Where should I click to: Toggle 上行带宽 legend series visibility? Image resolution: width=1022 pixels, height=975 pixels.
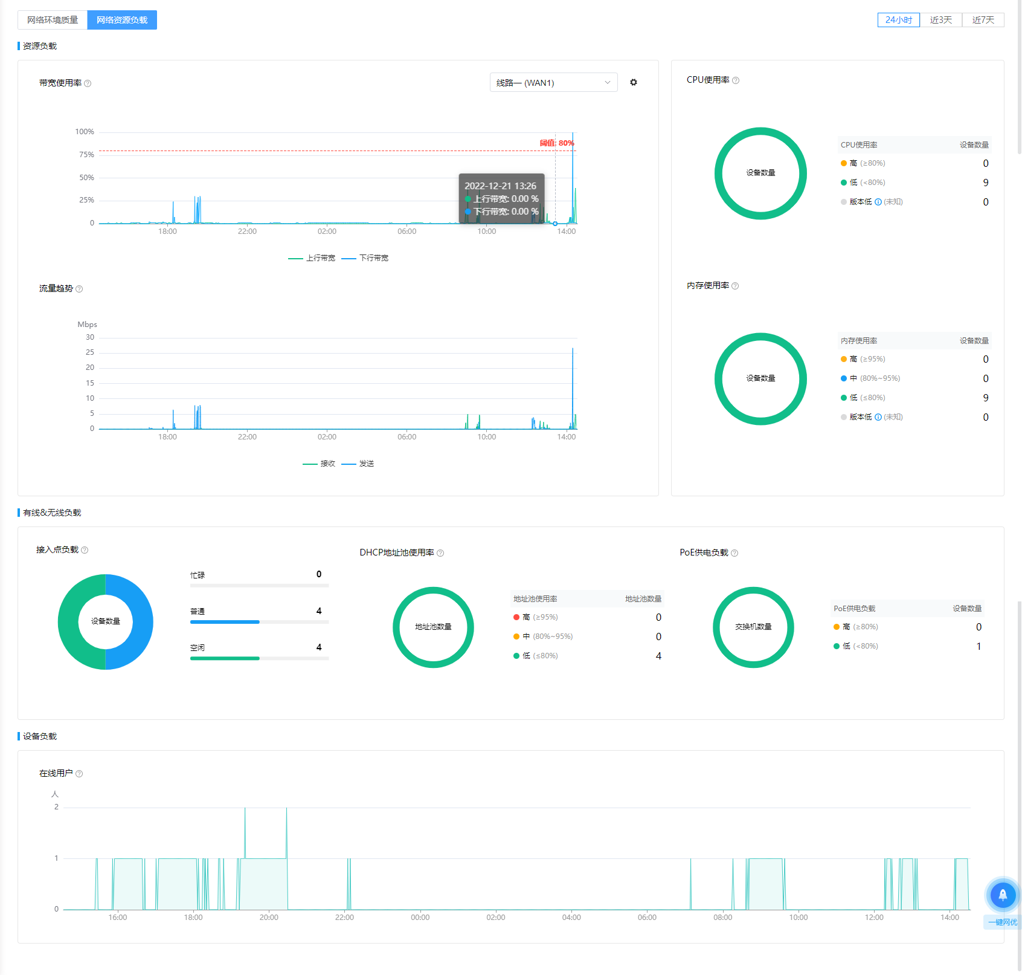(x=312, y=258)
